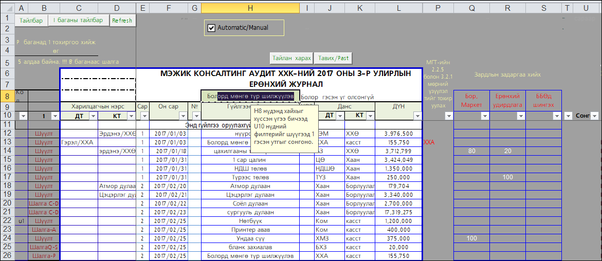602x261 pixels.
Task: Select column H header
Action: (x=250, y=9)
